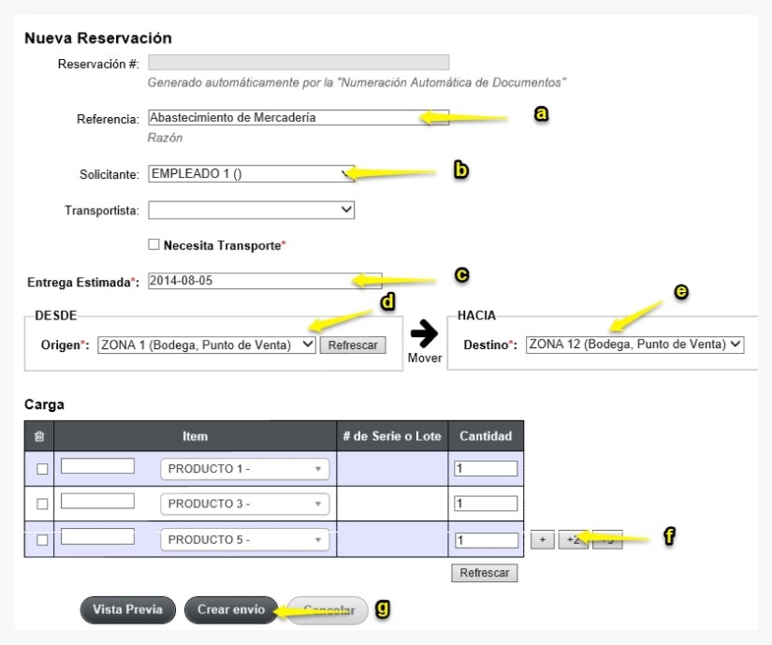Viewport: 772px width, 645px height.
Task: Check the PRODUCTO 3 row checkbox
Action: (42, 504)
